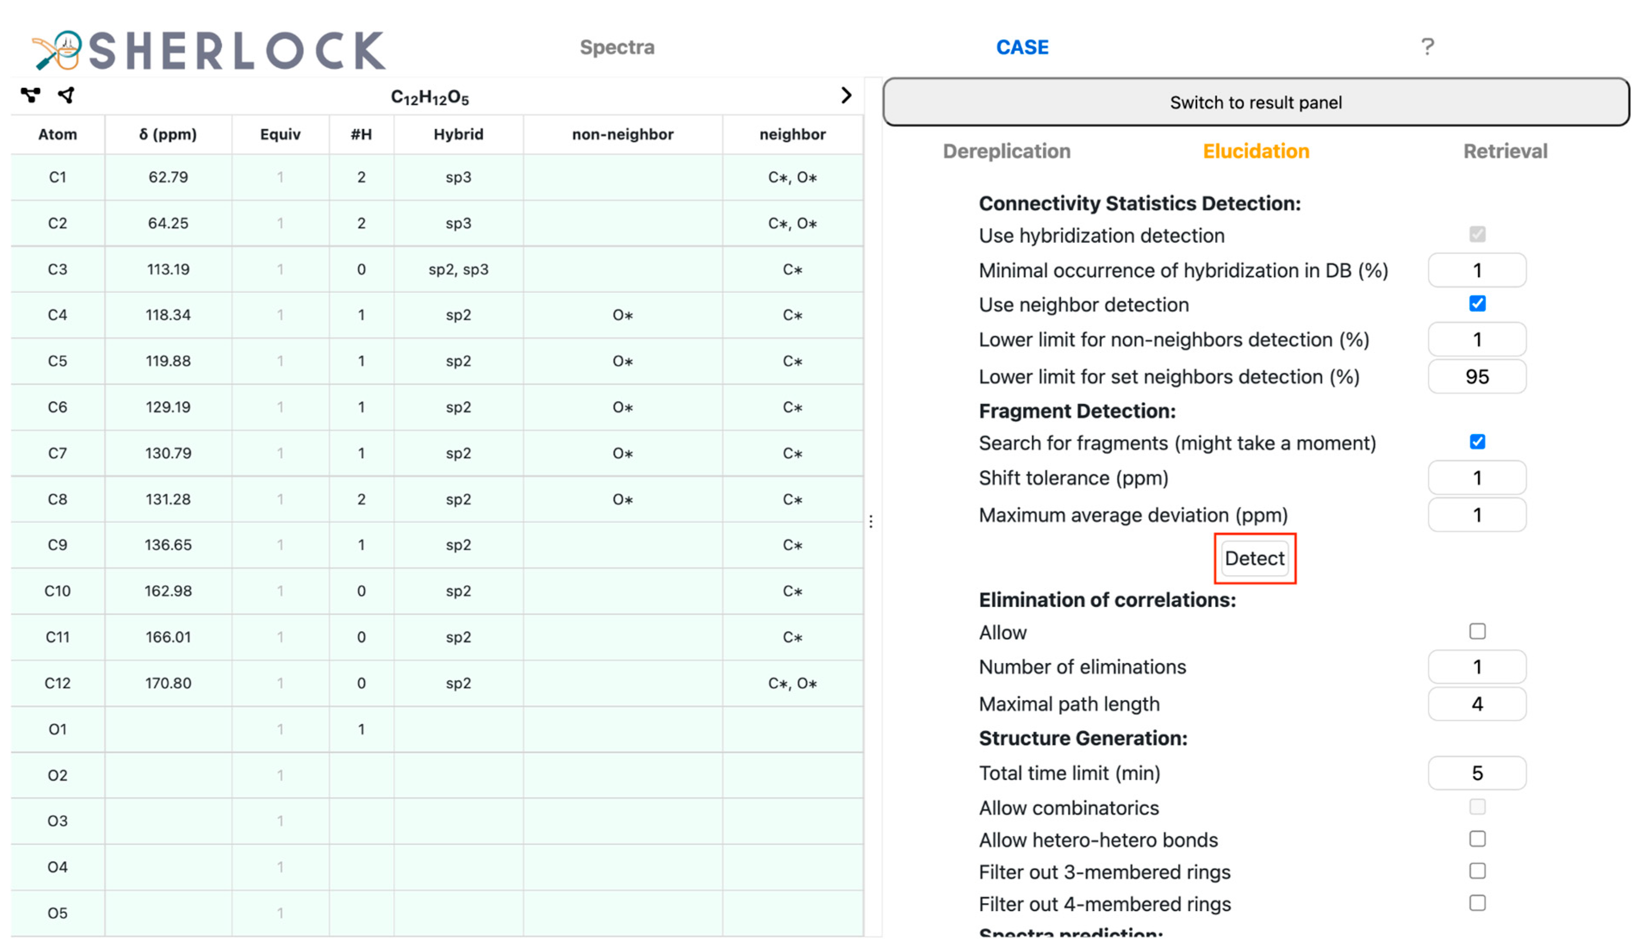Viewport: 1645px width, 952px height.
Task: Click the triangular connected-nodes icon
Action: 67,95
